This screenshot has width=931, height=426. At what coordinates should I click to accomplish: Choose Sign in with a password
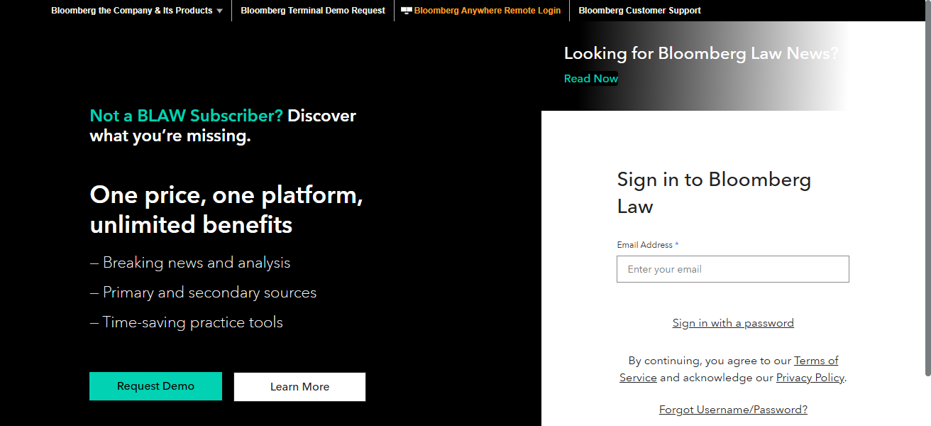click(x=733, y=323)
